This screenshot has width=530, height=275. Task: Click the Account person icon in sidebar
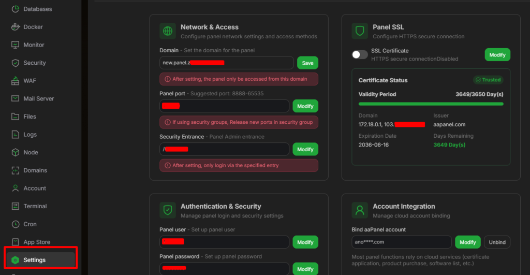[x=15, y=188]
